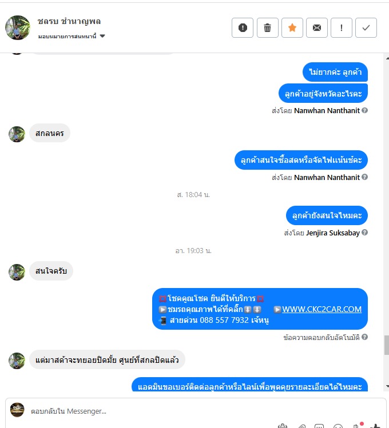Screen dimensions: 389x428
Task: Click the paperclip attach file icon
Action: coord(301,426)
